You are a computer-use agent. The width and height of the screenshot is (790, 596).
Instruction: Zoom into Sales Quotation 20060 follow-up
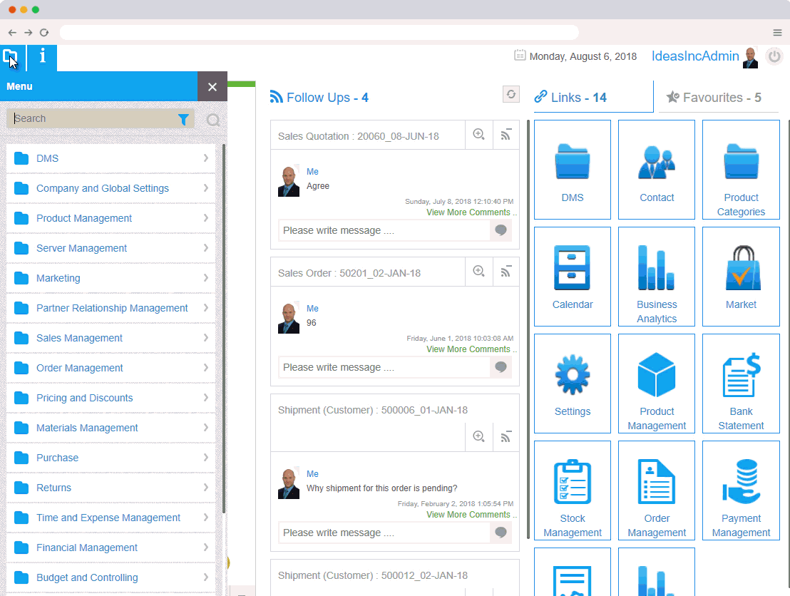click(x=479, y=135)
